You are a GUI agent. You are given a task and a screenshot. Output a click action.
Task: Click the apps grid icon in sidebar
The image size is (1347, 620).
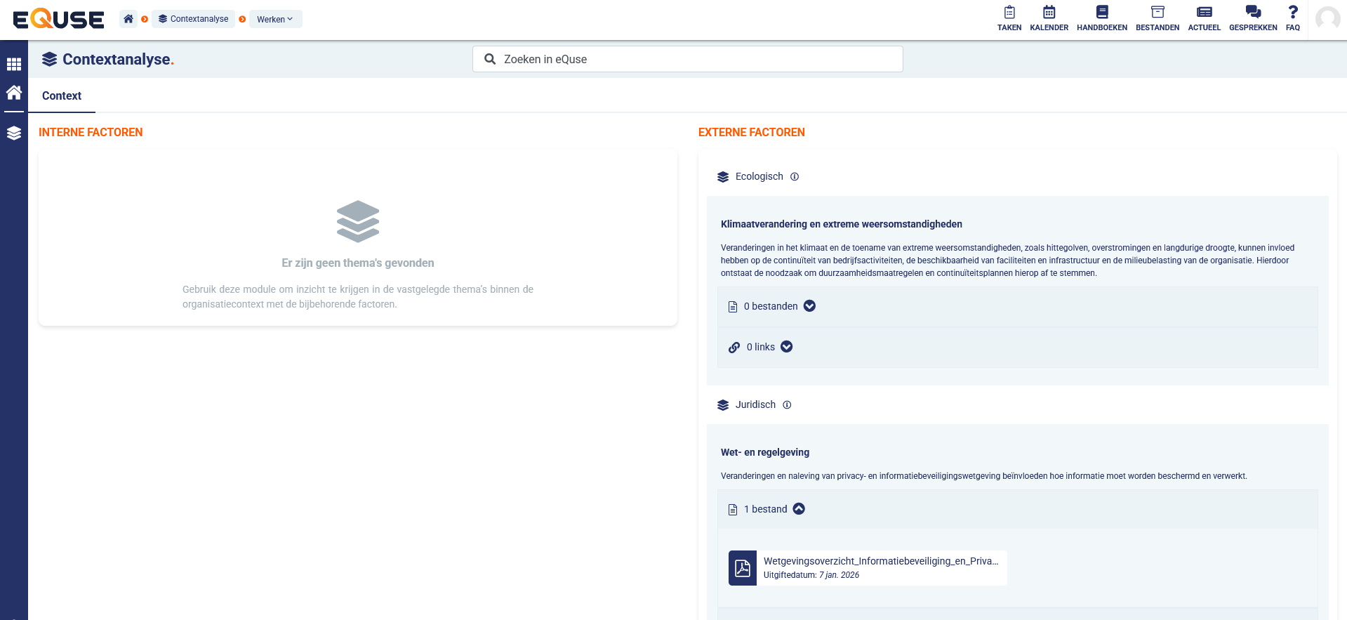(x=14, y=65)
